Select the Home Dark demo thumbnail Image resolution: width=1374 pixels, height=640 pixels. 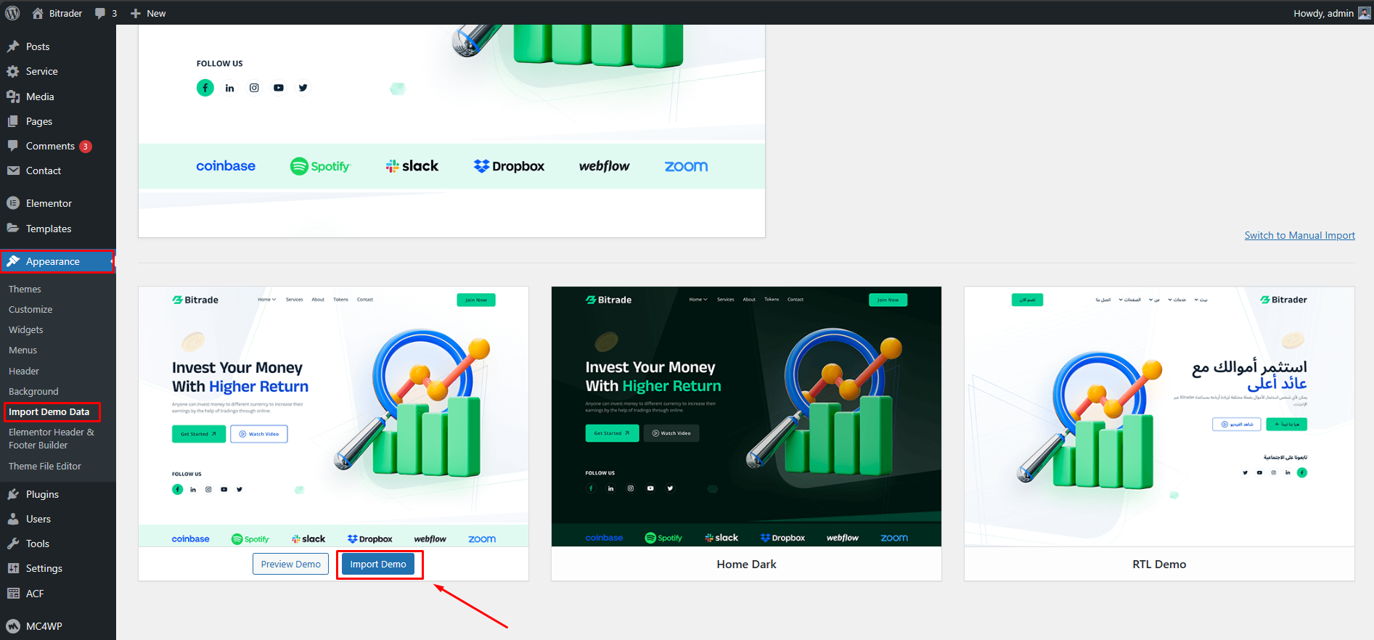pyautogui.click(x=746, y=416)
